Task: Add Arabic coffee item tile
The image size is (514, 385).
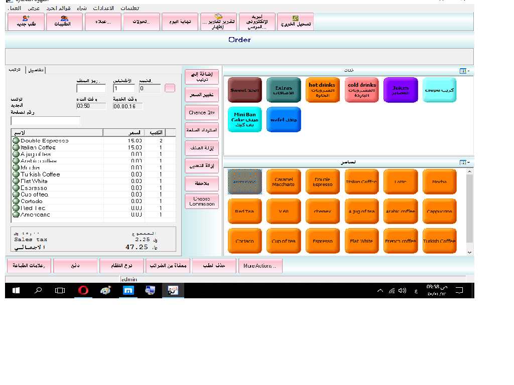Action: [401, 211]
